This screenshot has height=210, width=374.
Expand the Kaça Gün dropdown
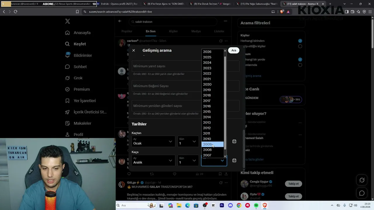pyautogui.click(x=188, y=160)
